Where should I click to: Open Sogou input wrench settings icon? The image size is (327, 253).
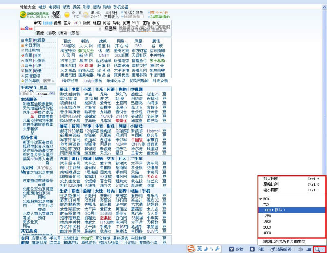tap(217, 249)
